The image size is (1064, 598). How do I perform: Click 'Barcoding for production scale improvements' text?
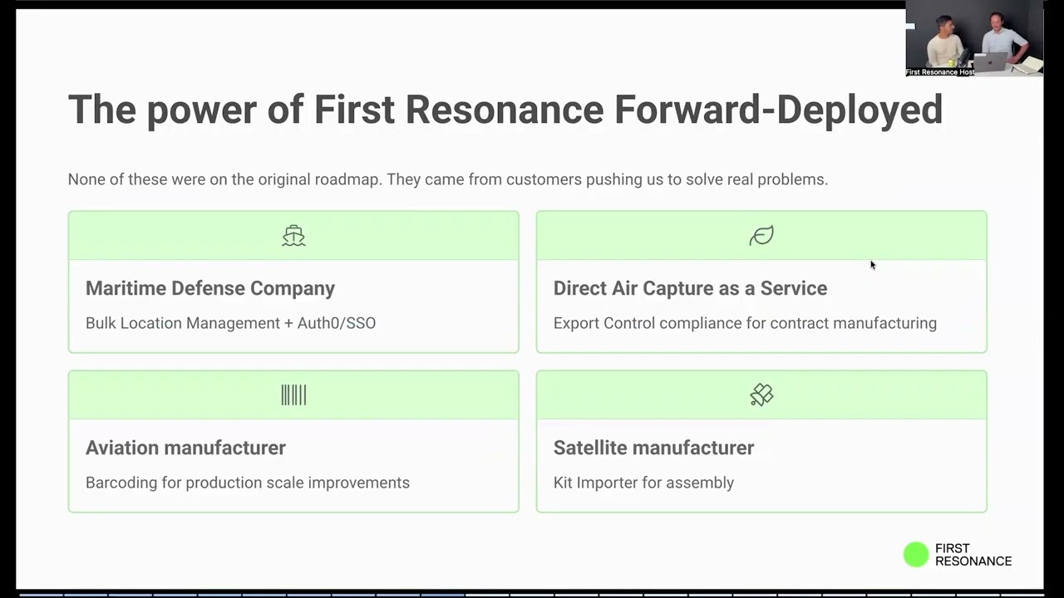pyautogui.click(x=248, y=483)
